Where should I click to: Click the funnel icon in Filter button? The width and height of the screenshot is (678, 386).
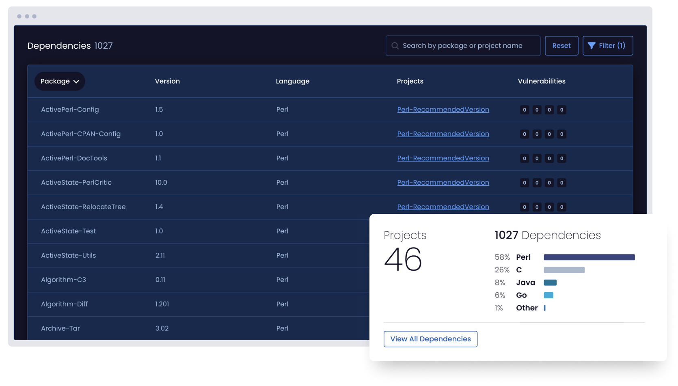[x=592, y=46]
